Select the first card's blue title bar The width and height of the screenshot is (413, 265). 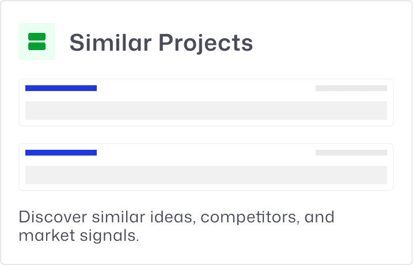(x=61, y=88)
